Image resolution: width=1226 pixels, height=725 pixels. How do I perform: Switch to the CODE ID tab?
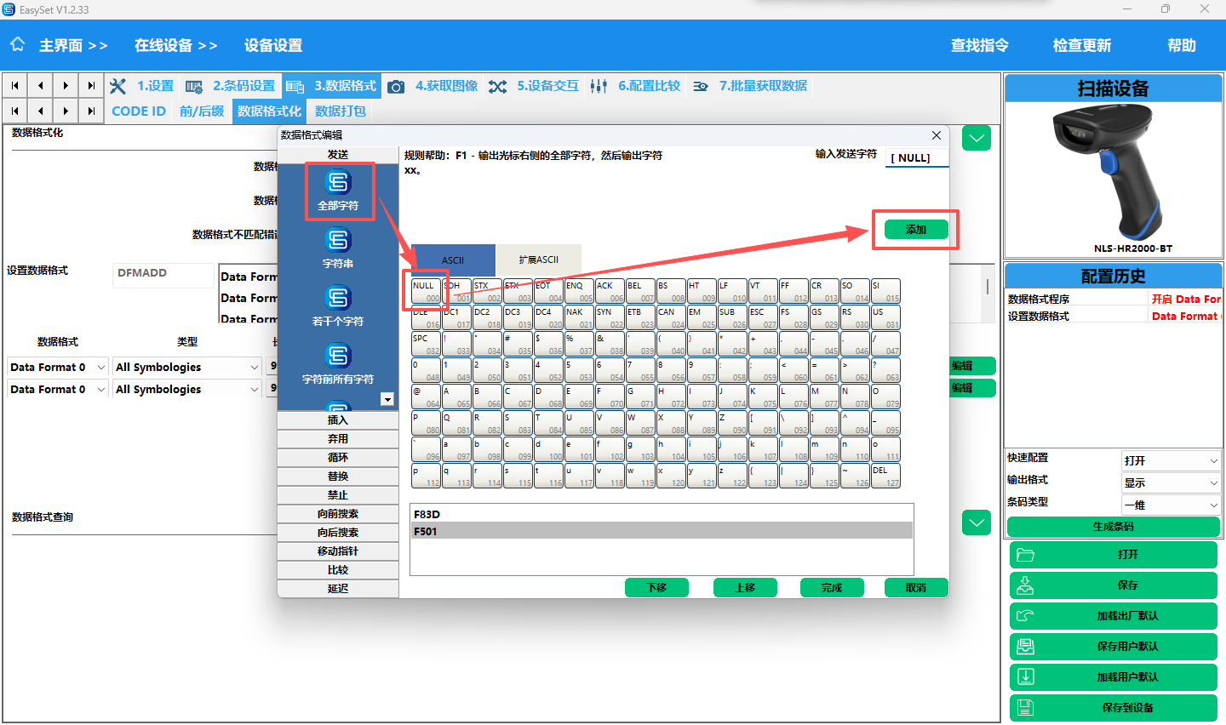click(139, 111)
